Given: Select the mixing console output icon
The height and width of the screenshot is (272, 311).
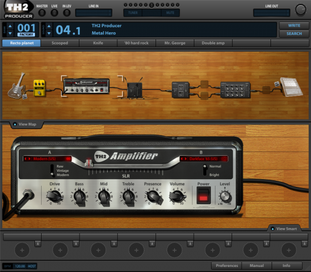Looking at the screenshot, I should click(x=291, y=87).
